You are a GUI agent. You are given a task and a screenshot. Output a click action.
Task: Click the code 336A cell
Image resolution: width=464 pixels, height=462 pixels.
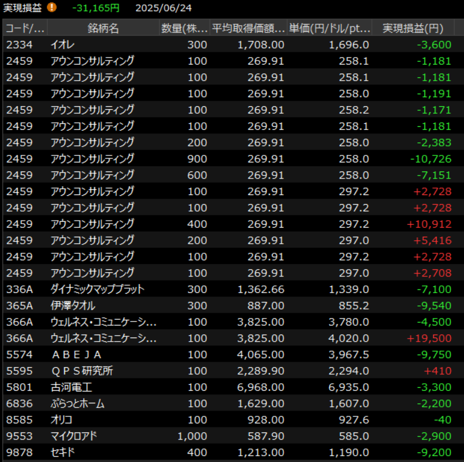[x=20, y=289]
